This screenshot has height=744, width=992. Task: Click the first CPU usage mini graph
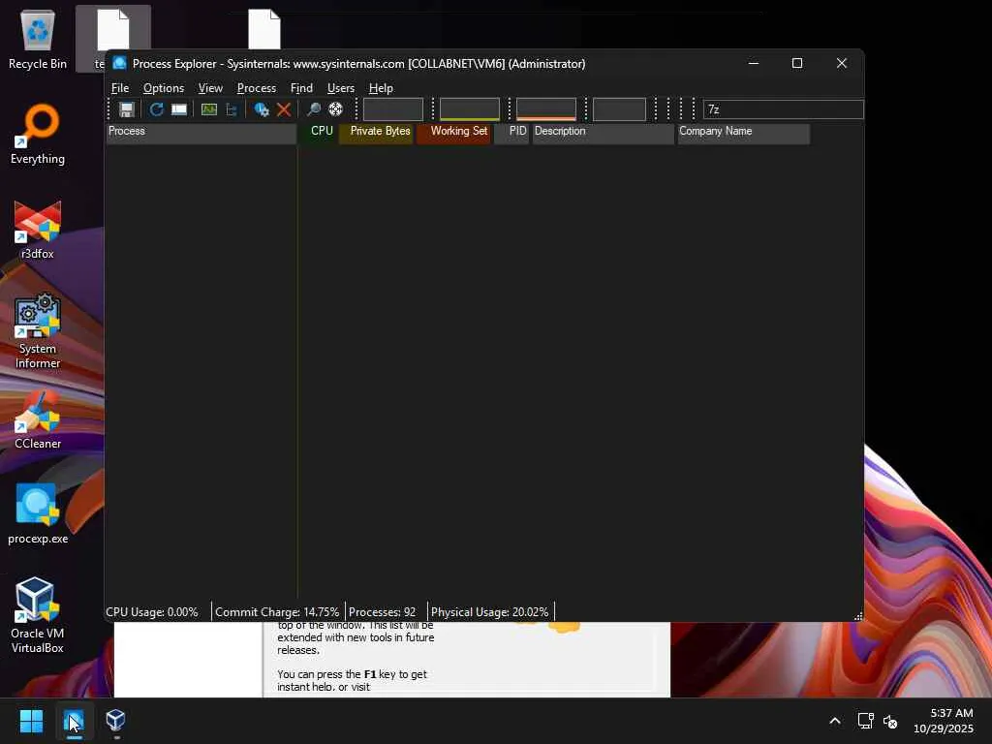click(393, 109)
